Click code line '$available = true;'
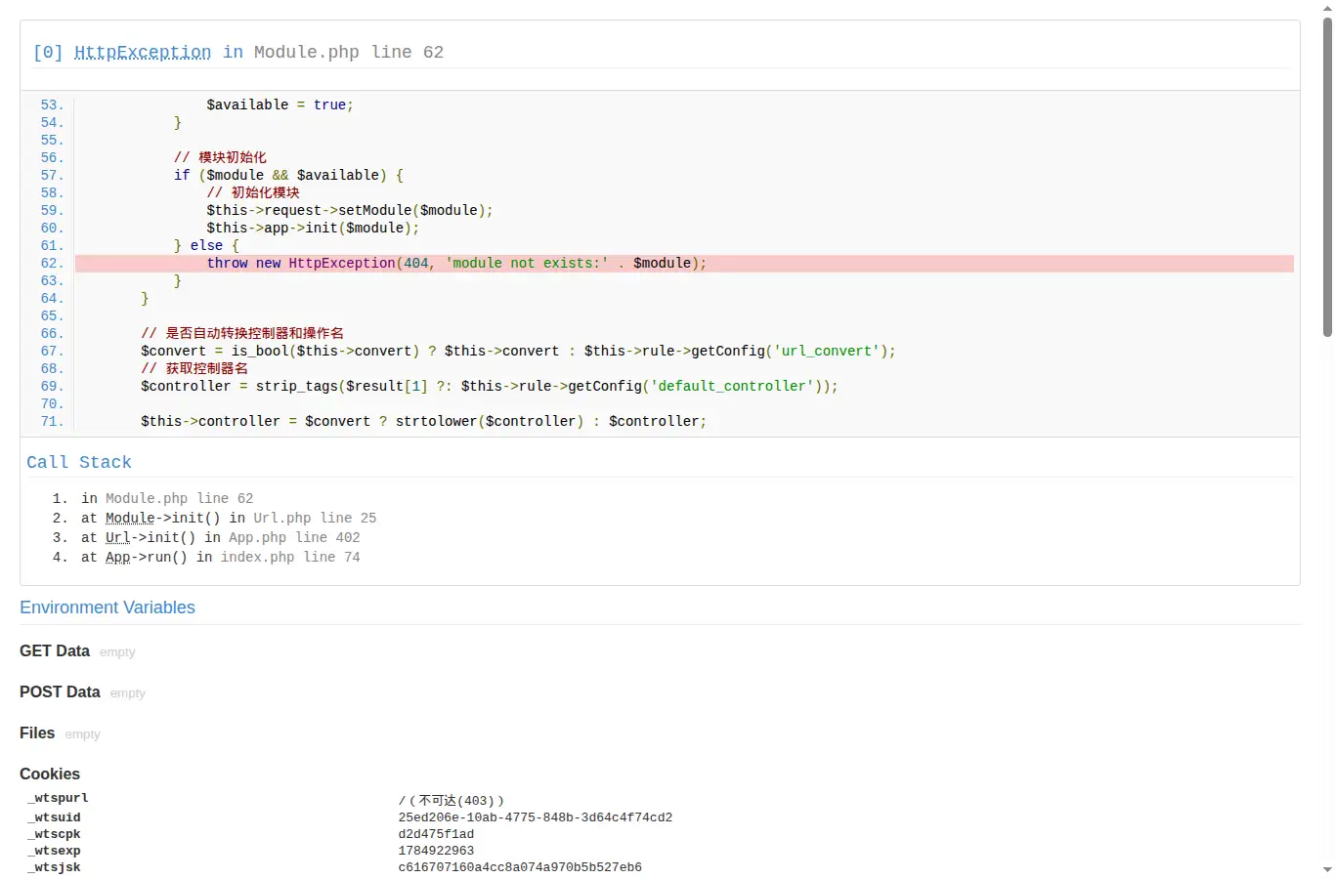The height and width of the screenshot is (879, 1335). click(280, 105)
